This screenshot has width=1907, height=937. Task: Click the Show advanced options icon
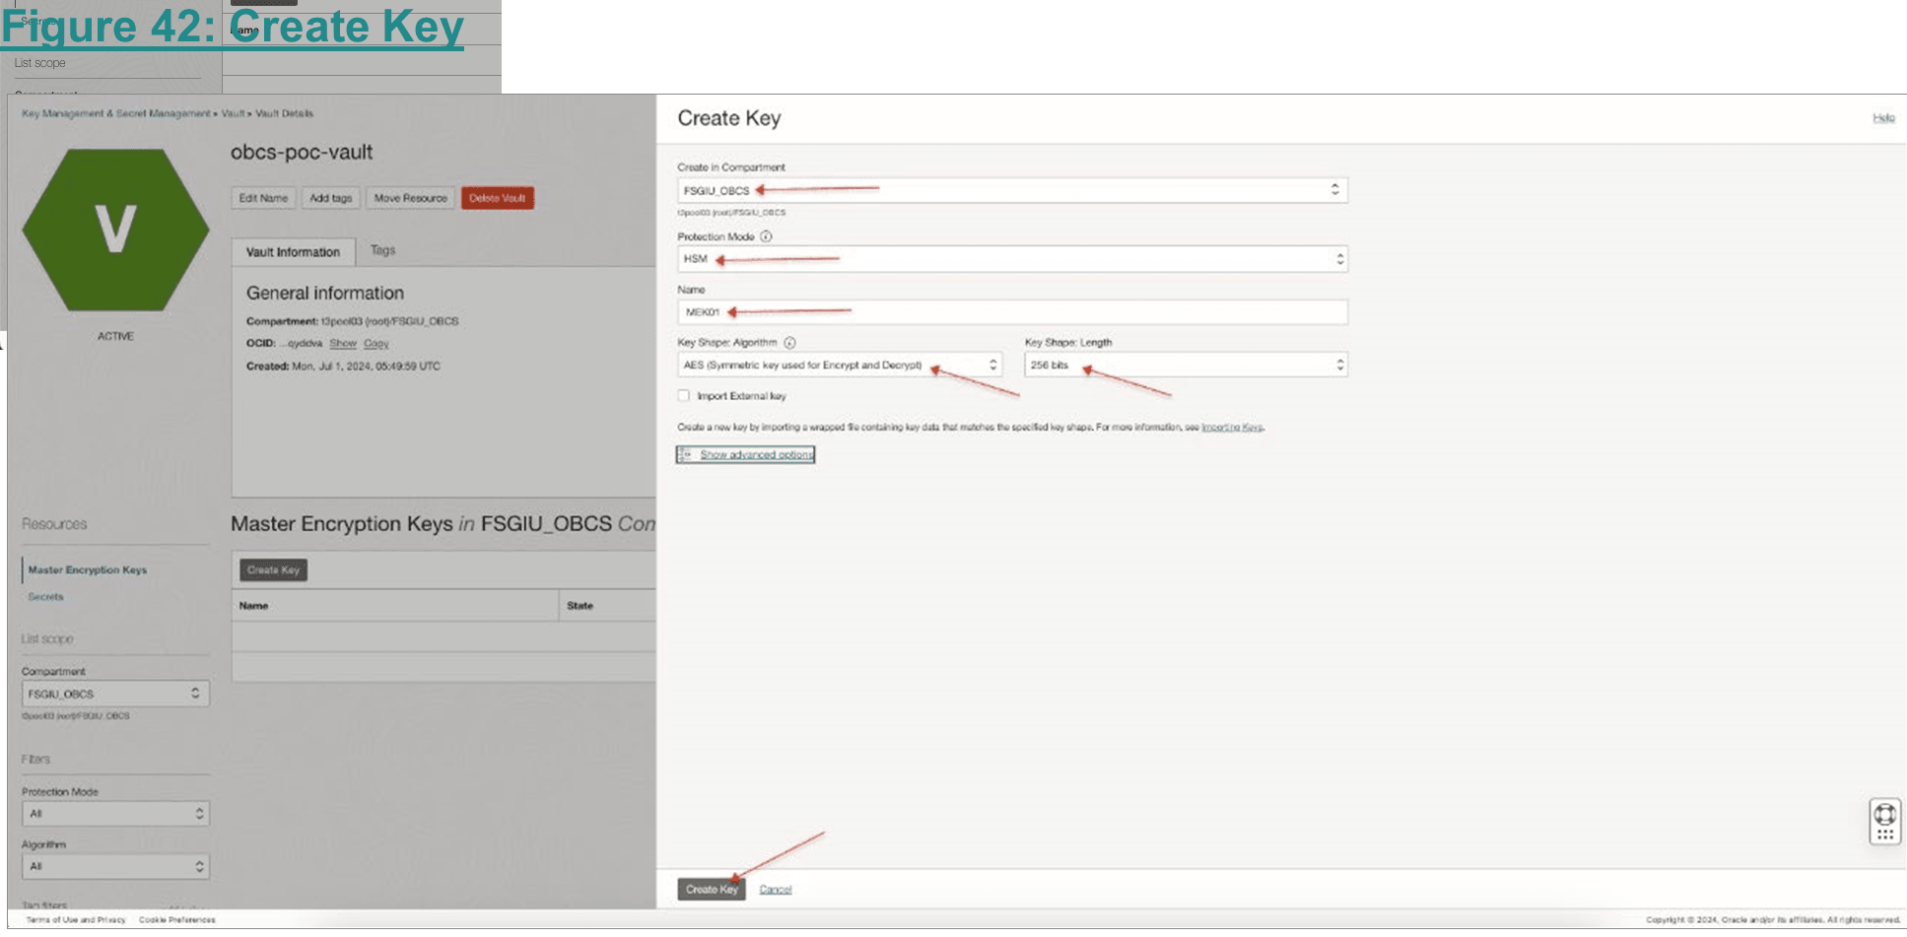point(685,454)
